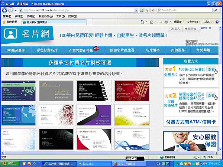Image resolution: width=223 pixels, height=167 pixels.
Task: Click the 我的最愛 favorites star button
Action: [x=10, y=22]
